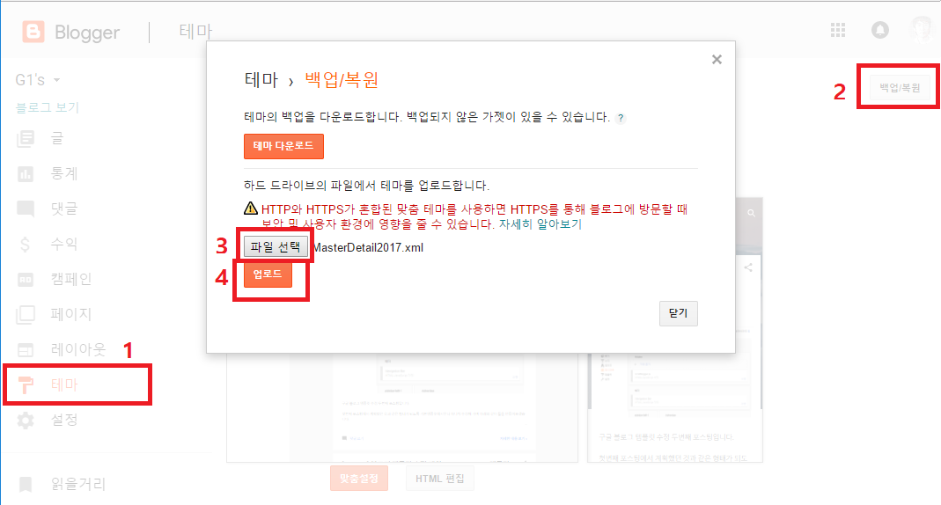Screen dimensions: 941x505
Task: Open the Google apps grid icon
Action: (x=838, y=30)
